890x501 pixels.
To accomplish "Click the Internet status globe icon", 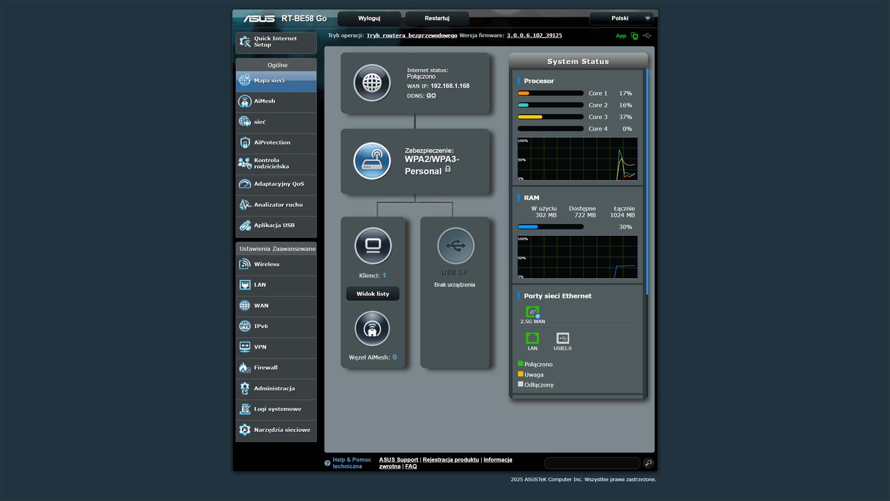I will pyautogui.click(x=372, y=83).
